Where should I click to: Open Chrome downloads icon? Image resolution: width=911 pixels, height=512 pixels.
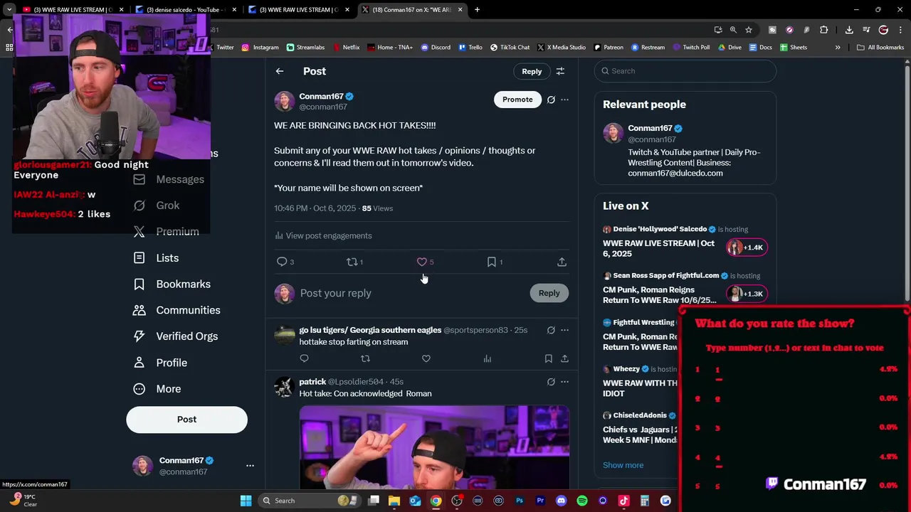point(849,30)
